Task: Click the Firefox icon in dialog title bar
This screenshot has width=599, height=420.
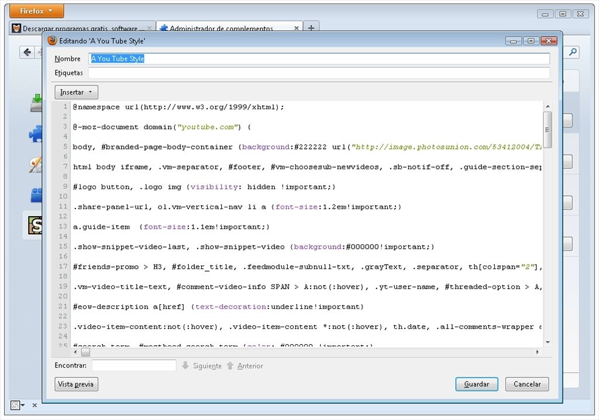Action: [52, 40]
